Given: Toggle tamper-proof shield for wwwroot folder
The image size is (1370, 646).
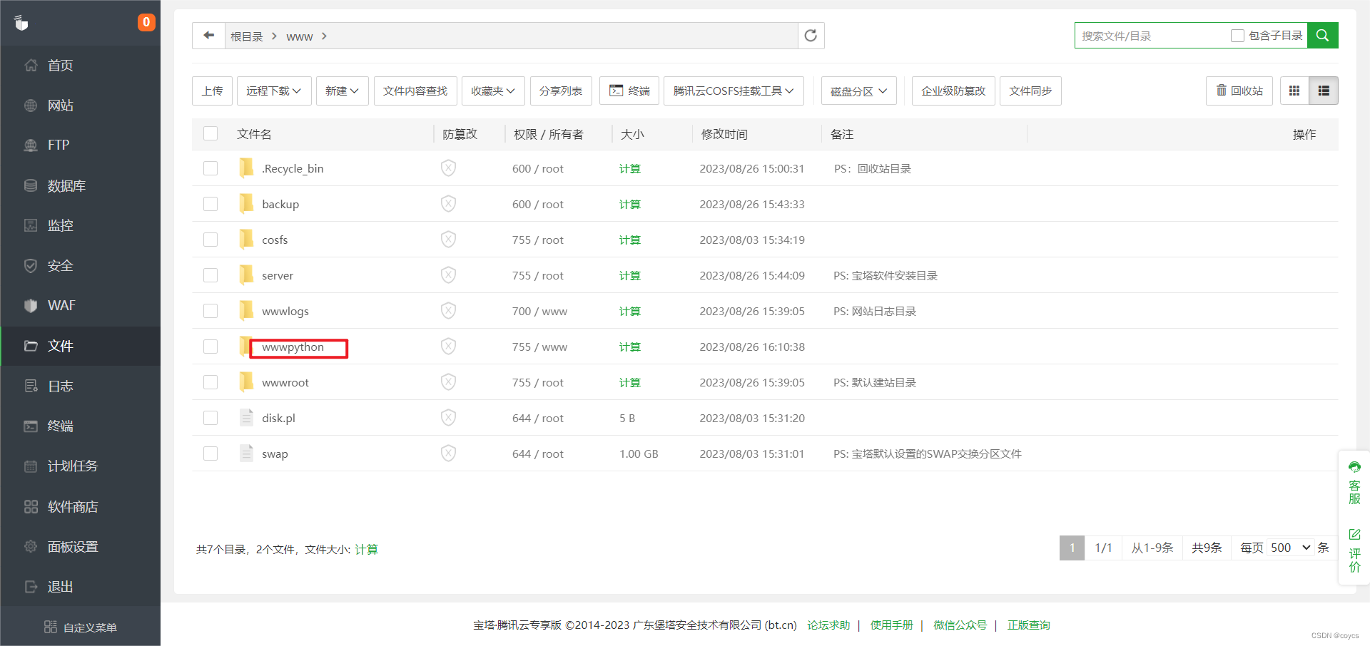Looking at the screenshot, I should [x=448, y=382].
